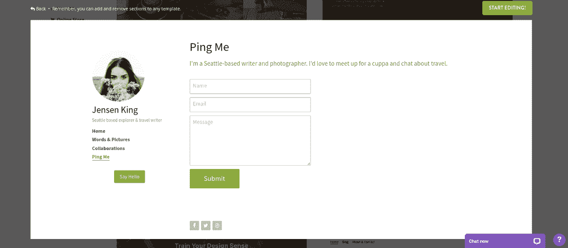Screen dimensions: 568x248
Task: Open the Facebook social icon
Action: click(194, 226)
